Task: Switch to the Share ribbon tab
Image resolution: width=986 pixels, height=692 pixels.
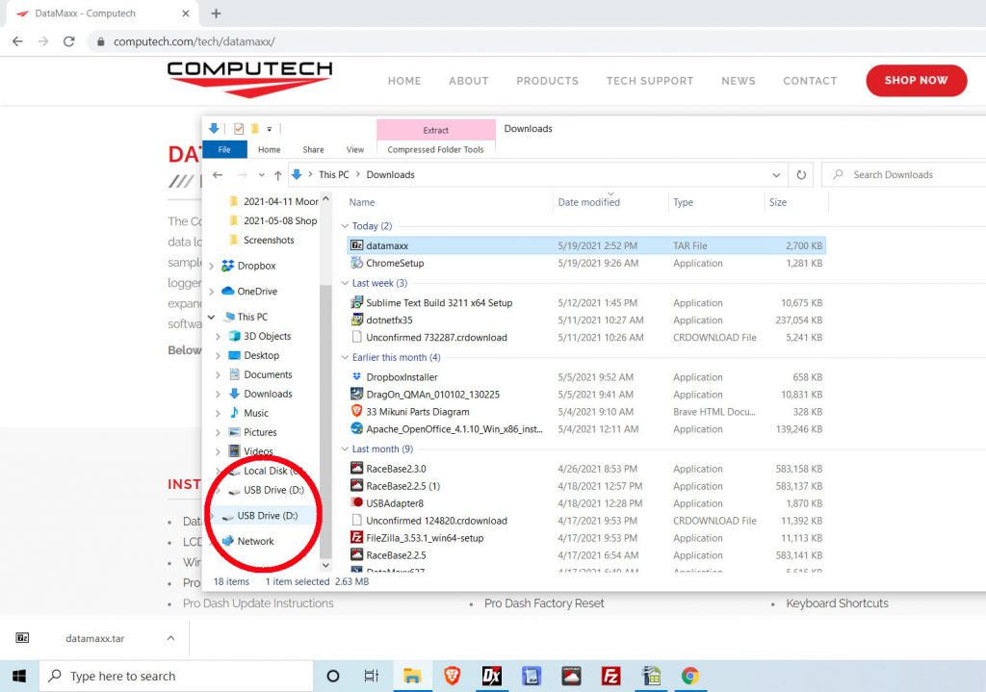Action: tap(313, 149)
